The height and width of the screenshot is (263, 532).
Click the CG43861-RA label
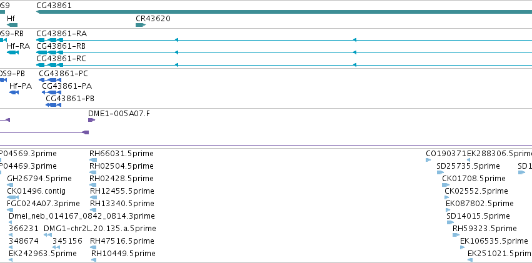(61, 34)
